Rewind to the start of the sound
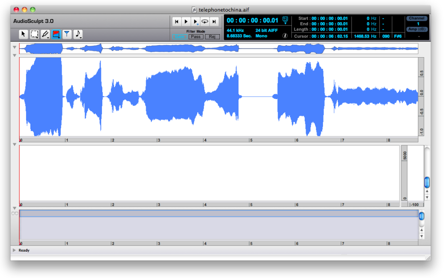Image resolution: width=444 pixels, height=278 pixels. [x=177, y=21]
